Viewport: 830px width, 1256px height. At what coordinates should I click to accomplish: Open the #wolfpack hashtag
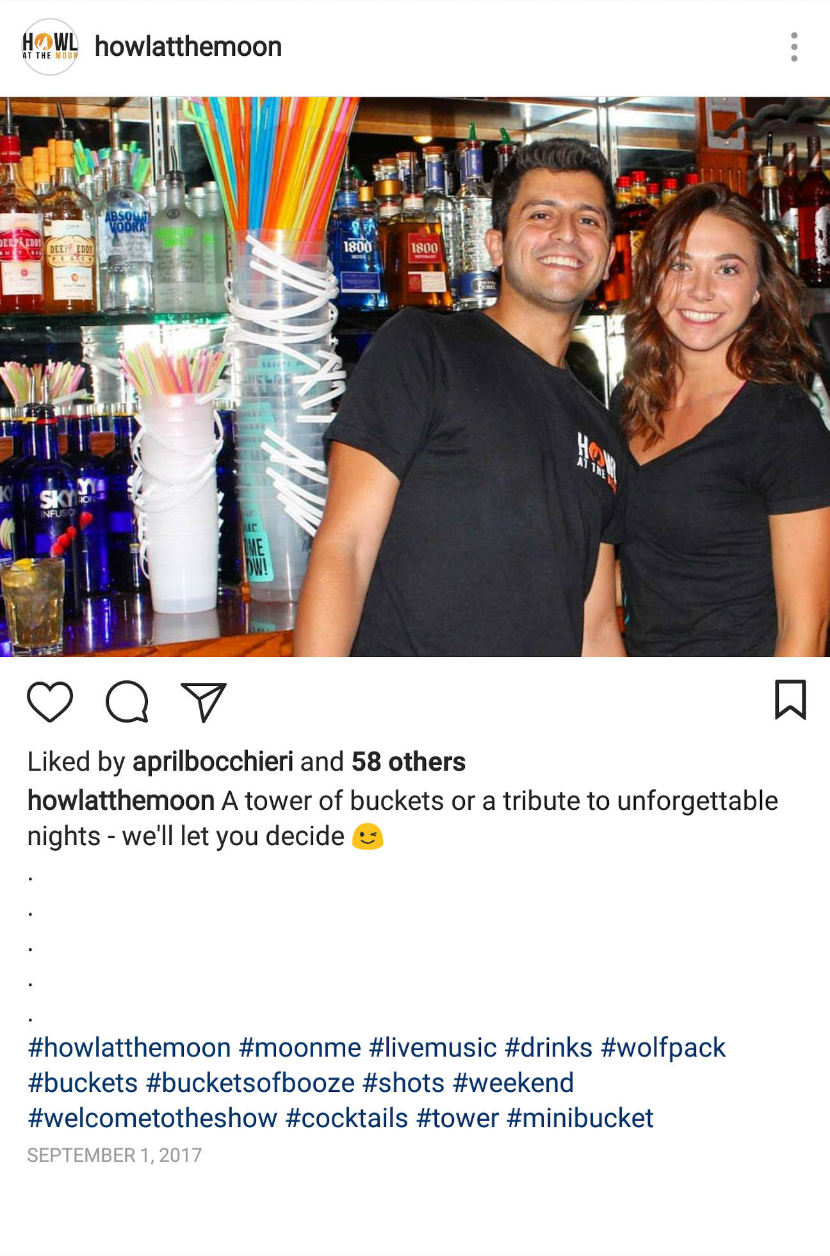pos(663,1048)
